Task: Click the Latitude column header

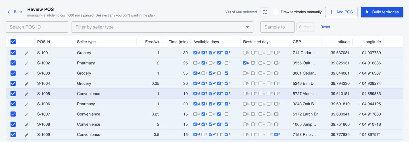Action: pyautogui.click(x=342, y=42)
